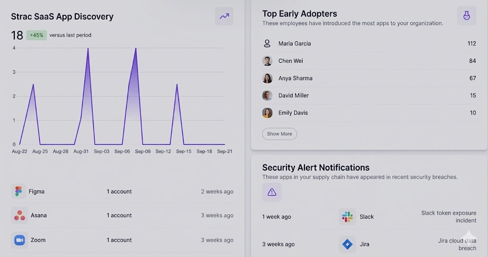This screenshot has height=257, width=488.
Task: Click the Sep-06 axis label
Action: tap(122, 152)
